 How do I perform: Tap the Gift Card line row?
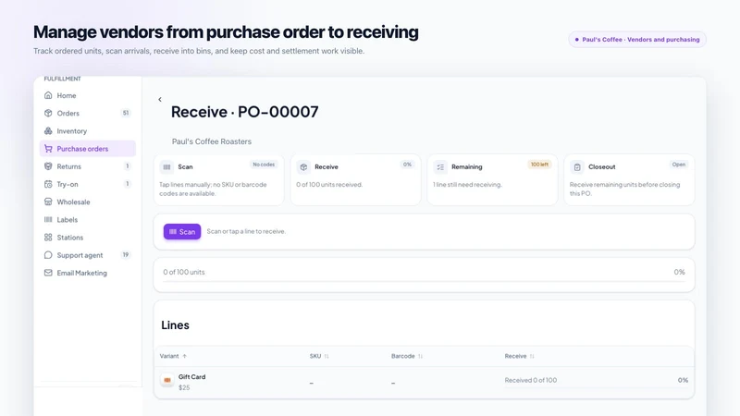424,382
